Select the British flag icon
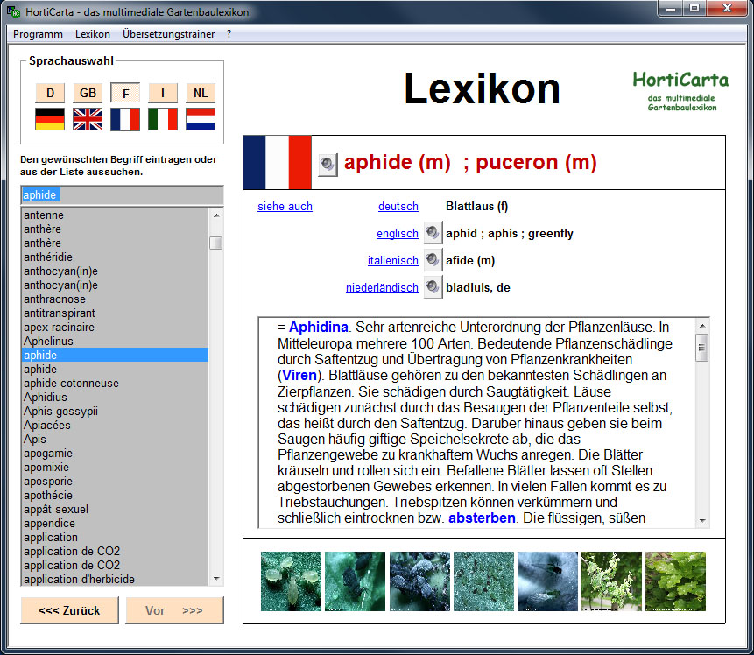The height and width of the screenshot is (655, 754). (x=88, y=119)
